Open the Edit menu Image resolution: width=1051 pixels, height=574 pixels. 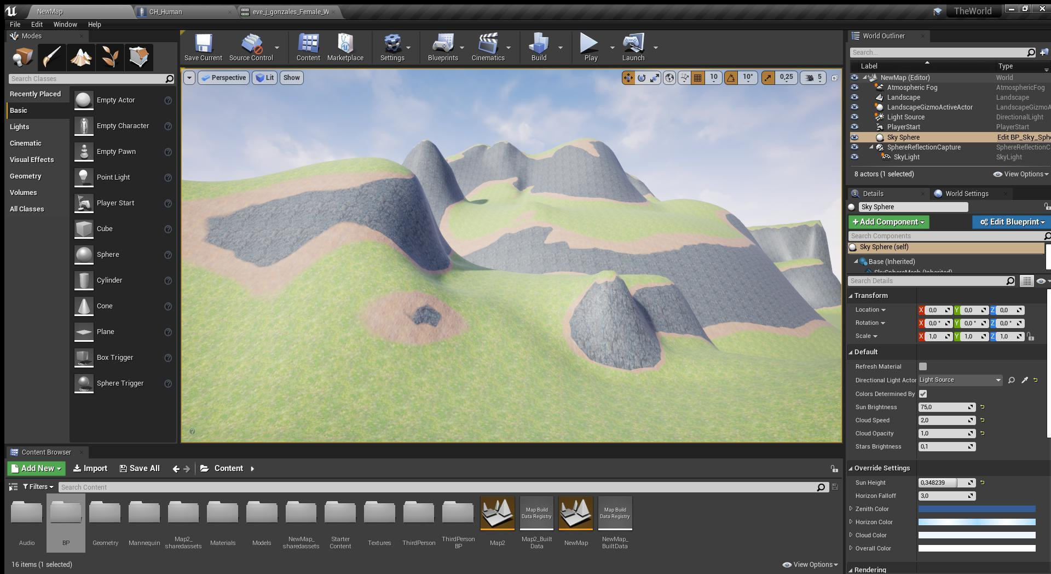(37, 25)
